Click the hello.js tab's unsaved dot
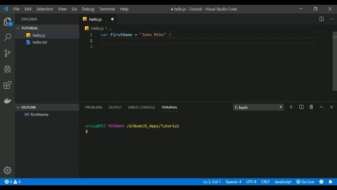337x190 pixels. click(112, 19)
